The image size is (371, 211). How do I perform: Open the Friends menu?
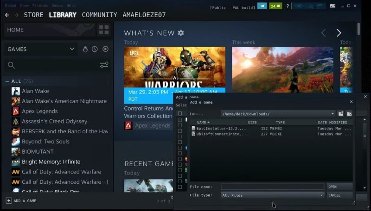pyautogui.click(x=40, y=6)
